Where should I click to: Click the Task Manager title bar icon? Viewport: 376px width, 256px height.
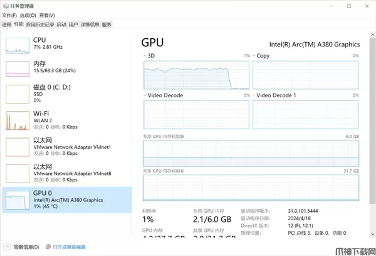coord(6,5)
